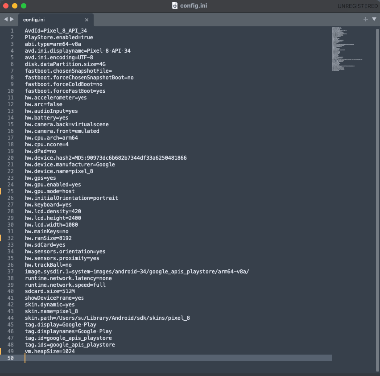The height and width of the screenshot is (376, 380).
Task: Click line 'hw.keyboard=yes'
Action: 48,205
